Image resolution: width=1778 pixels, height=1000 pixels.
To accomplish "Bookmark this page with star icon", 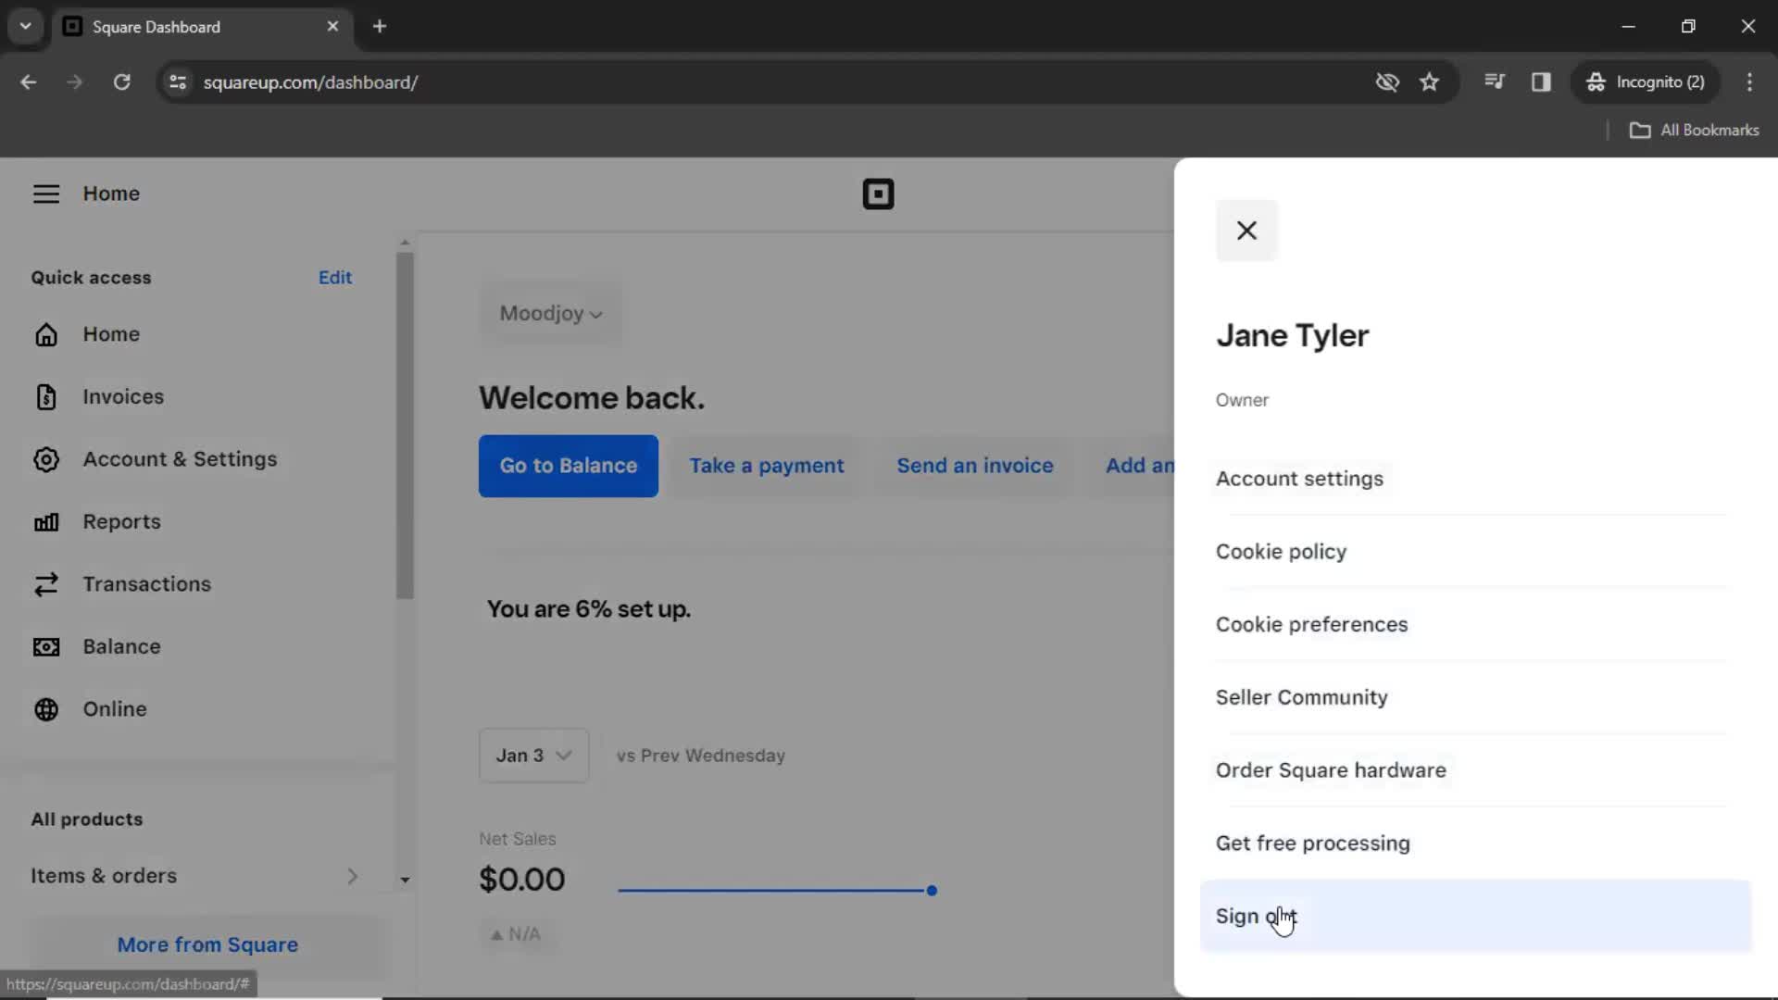I will [x=1429, y=82].
